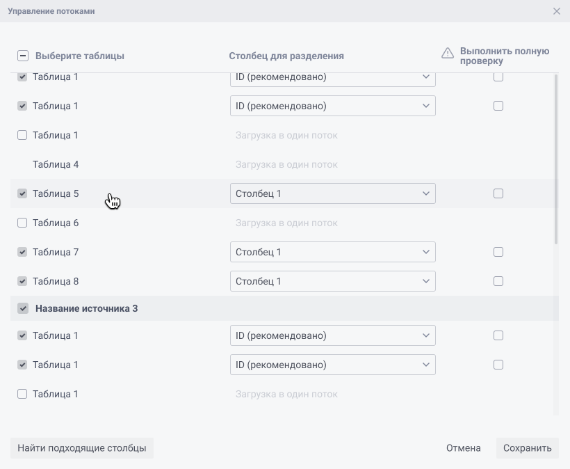Enable full check for the 'Таблица 7' row
Screen dimensions: 570x469
pyautogui.click(x=498, y=252)
